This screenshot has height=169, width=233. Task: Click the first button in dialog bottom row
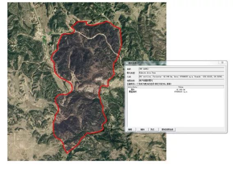coord(131,130)
